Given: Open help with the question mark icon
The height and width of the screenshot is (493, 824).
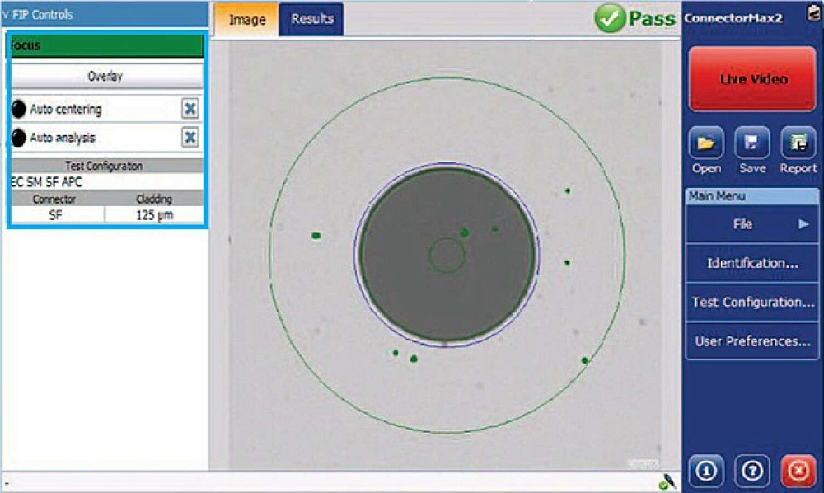Looking at the screenshot, I should pos(751,471).
